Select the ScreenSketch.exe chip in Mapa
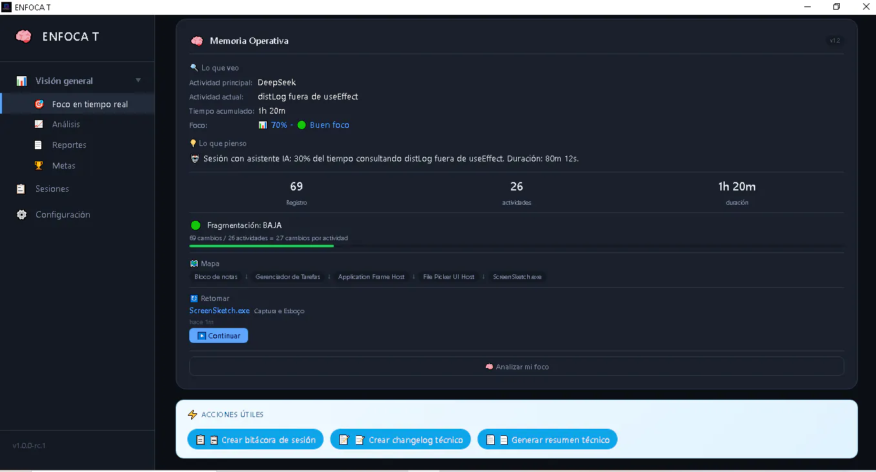The image size is (876, 472). pyautogui.click(x=517, y=276)
